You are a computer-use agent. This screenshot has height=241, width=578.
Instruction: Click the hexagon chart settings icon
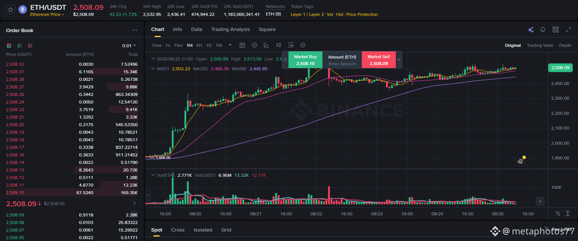click(x=303, y=45)
